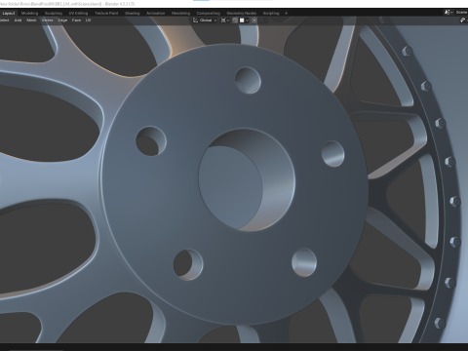Open proportional editing falloff dropdown

[263, 20]
